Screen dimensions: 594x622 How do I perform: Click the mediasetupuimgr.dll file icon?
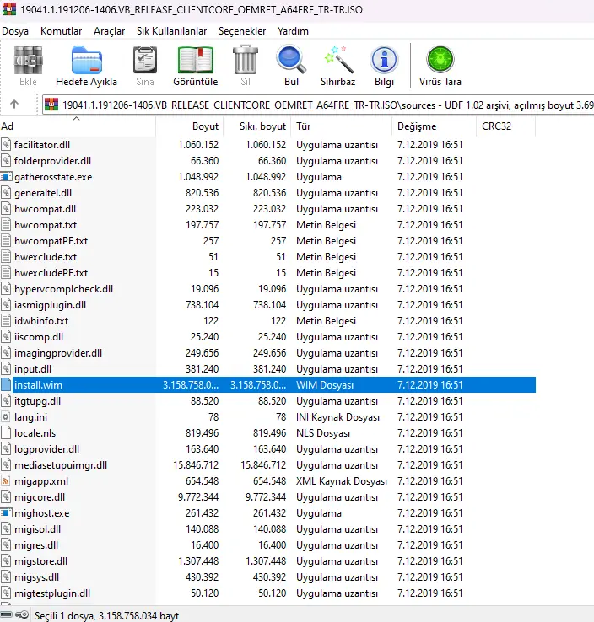click(6, 465)
